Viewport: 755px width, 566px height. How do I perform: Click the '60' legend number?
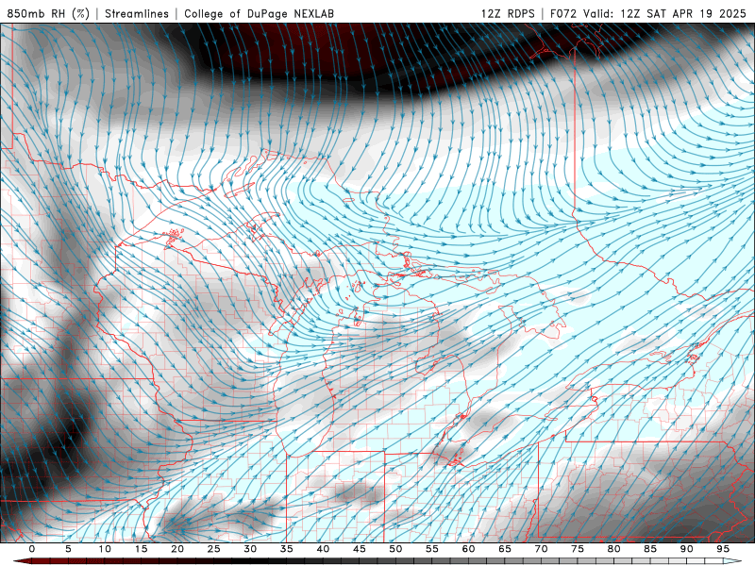tap(468, 549)
